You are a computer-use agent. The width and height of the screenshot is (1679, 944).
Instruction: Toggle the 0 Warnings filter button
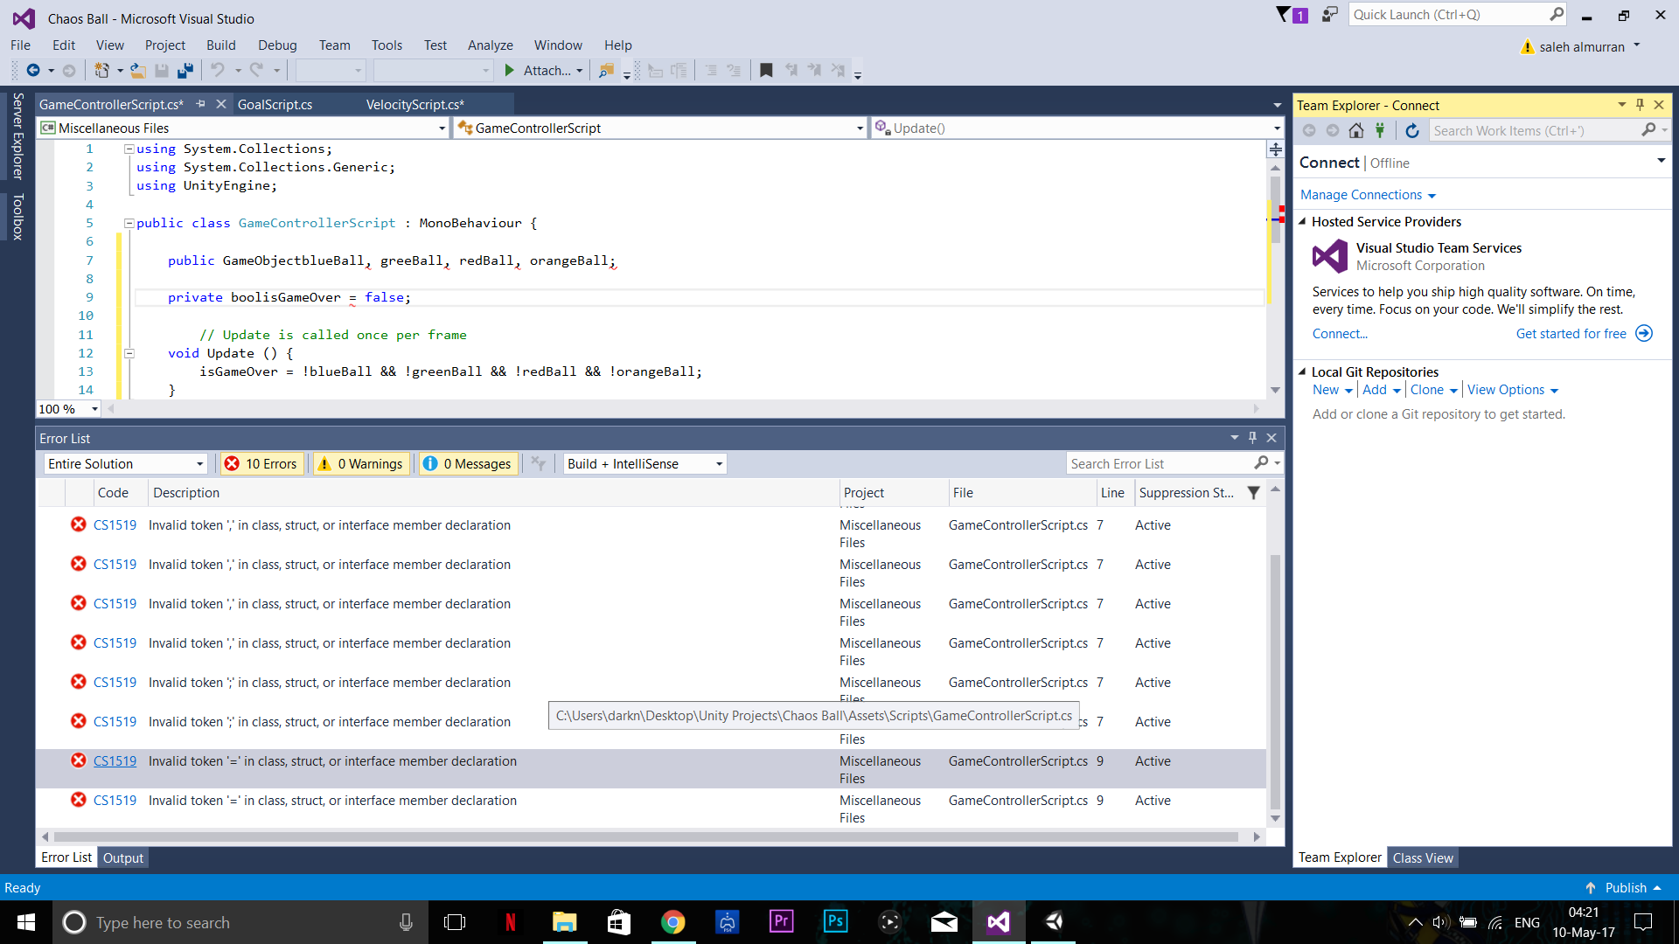[x=361, y=463]
